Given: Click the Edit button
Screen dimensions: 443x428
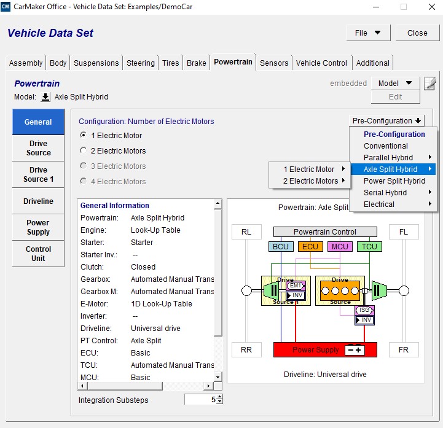Looking at the screenshot, I should coord(395,97).
